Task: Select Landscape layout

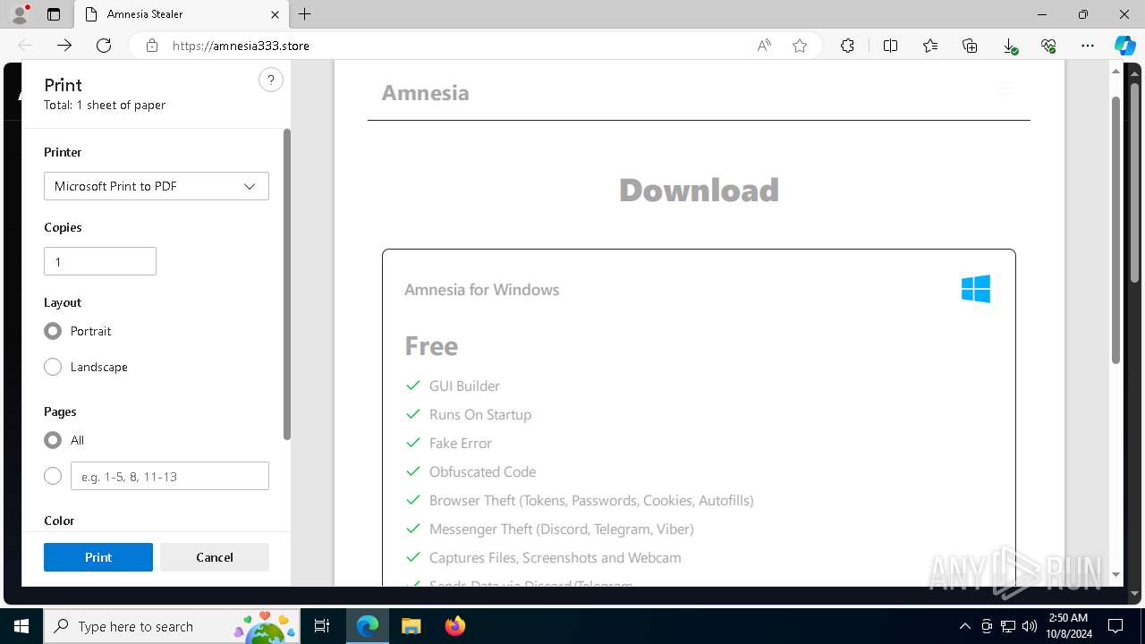Action: coord(53,367)
